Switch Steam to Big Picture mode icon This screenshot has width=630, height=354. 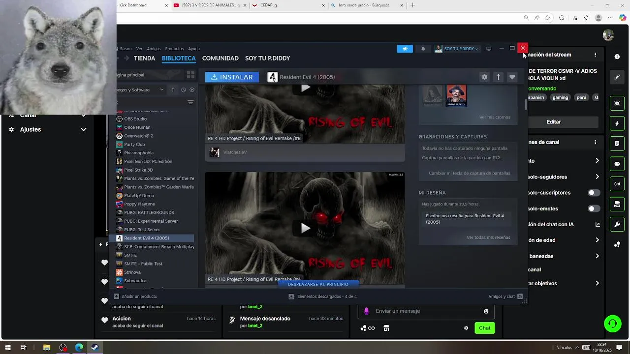(x=489, y=49)
